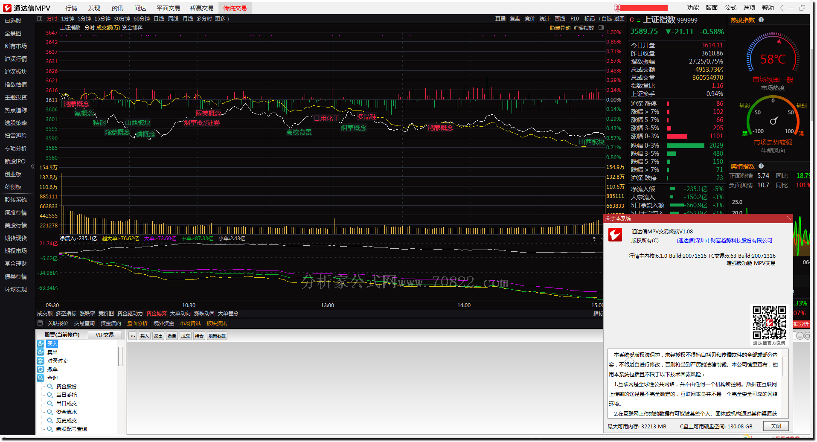Click the panel toggle icon right of 沪深指数
Image resolution: width=817 pixels, height=442 pixels.
click(601, 28)
